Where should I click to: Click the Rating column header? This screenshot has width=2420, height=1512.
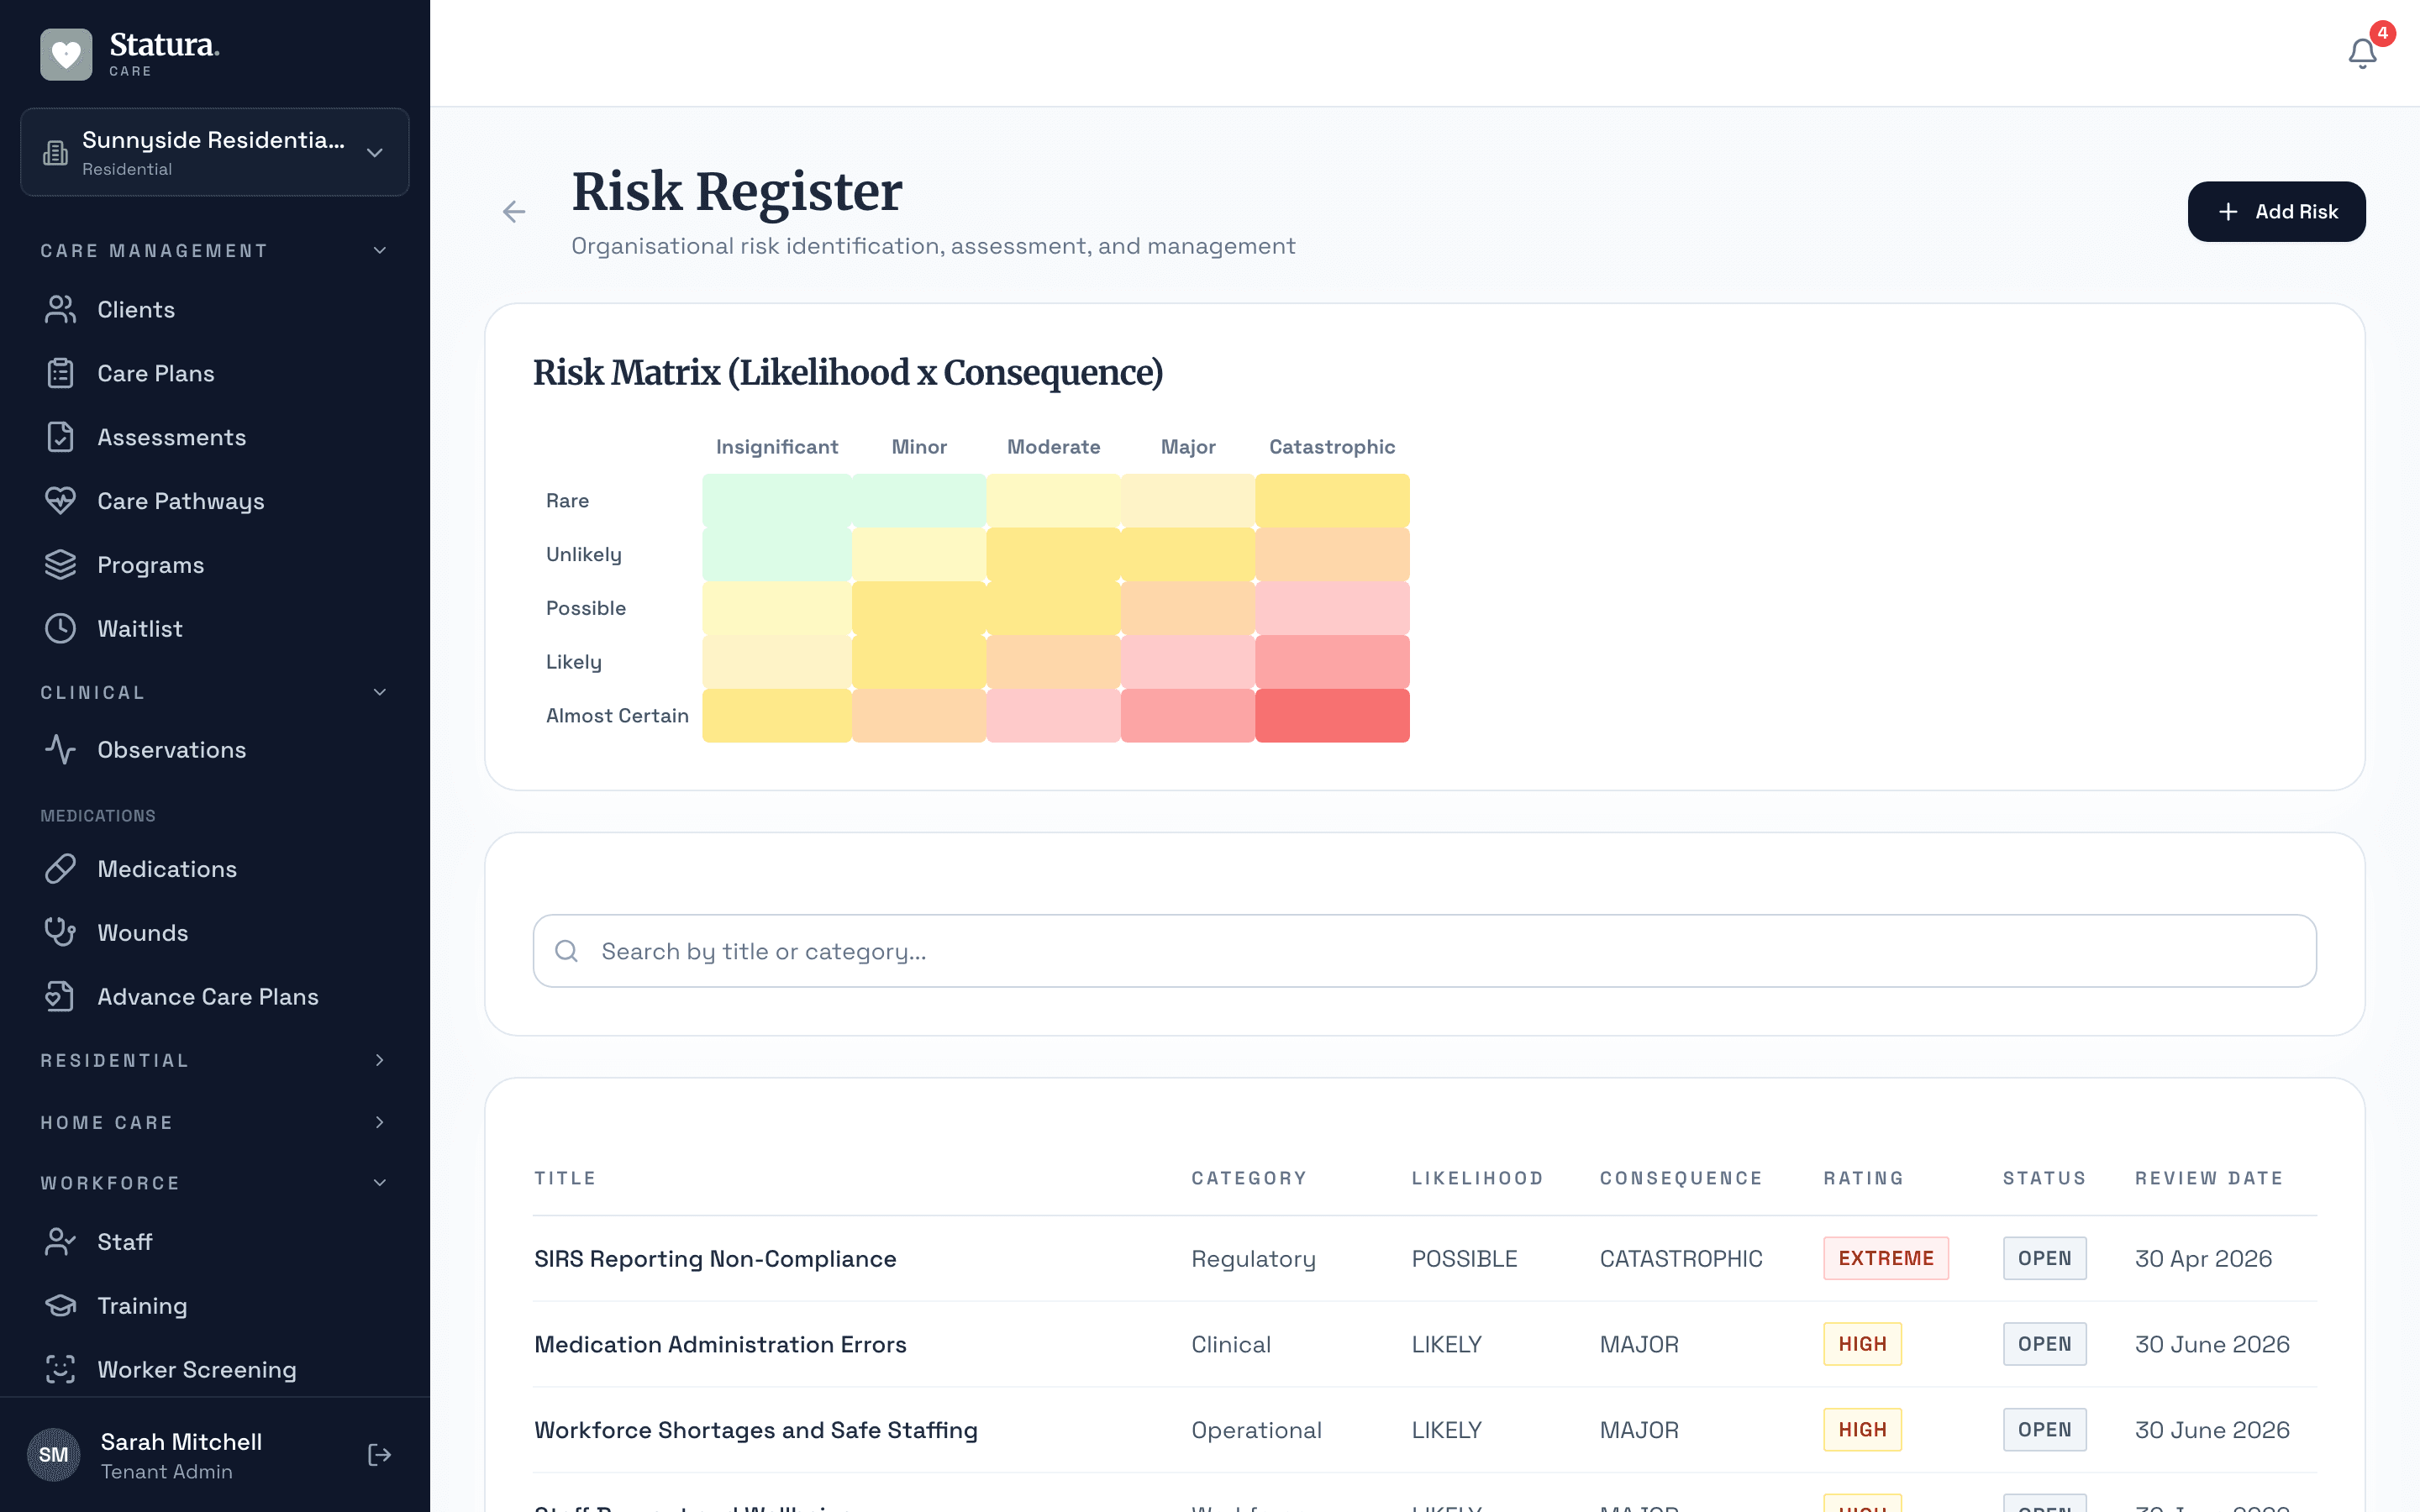tap(1863, 1178)
